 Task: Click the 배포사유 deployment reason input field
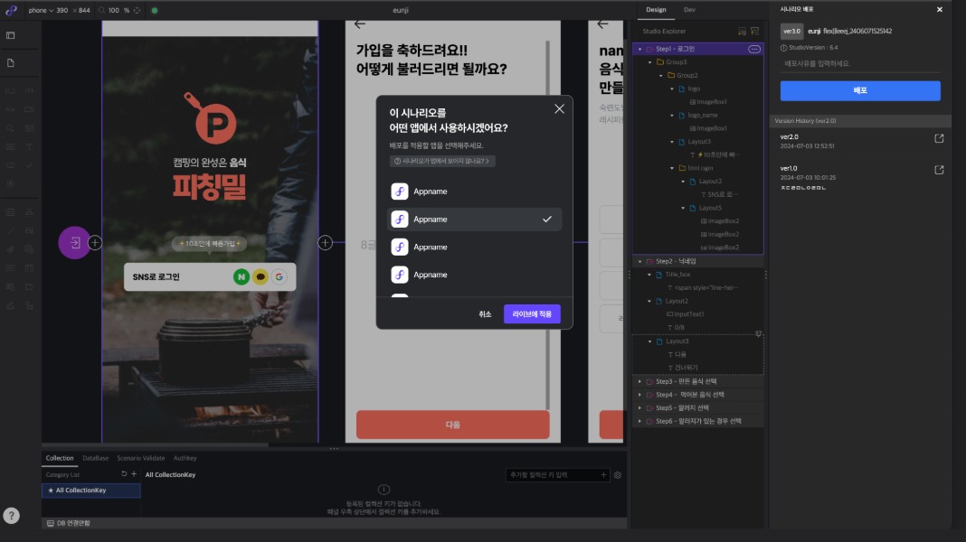click(860, 64)
